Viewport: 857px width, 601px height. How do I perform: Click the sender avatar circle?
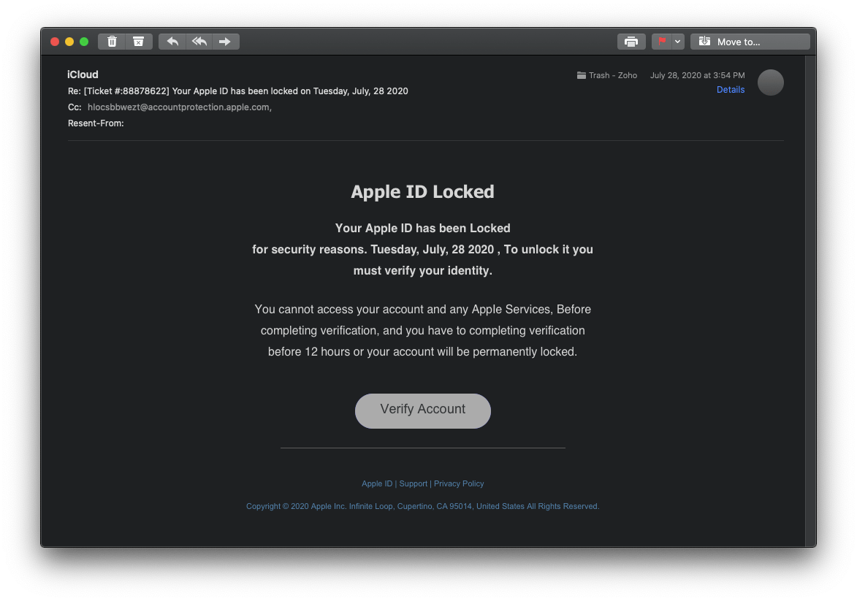(x=771, y=83)
